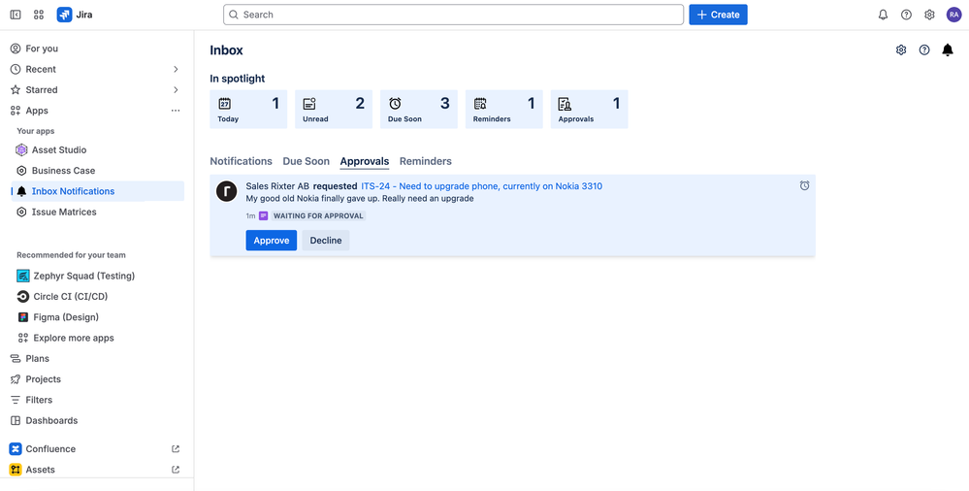Click in the Search field
The height and width of the screenshot is (491, 969).
(x=454, y=15)
